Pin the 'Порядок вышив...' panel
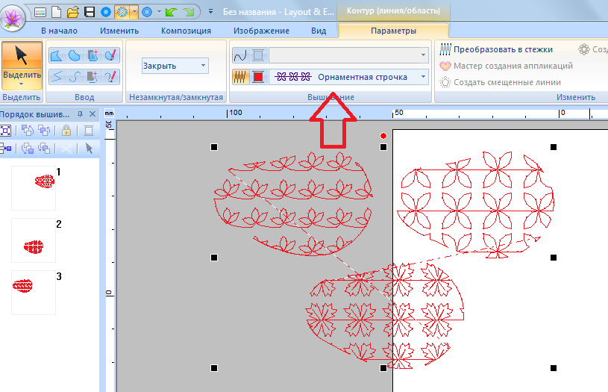608x392 pixels. pos(80,114)
